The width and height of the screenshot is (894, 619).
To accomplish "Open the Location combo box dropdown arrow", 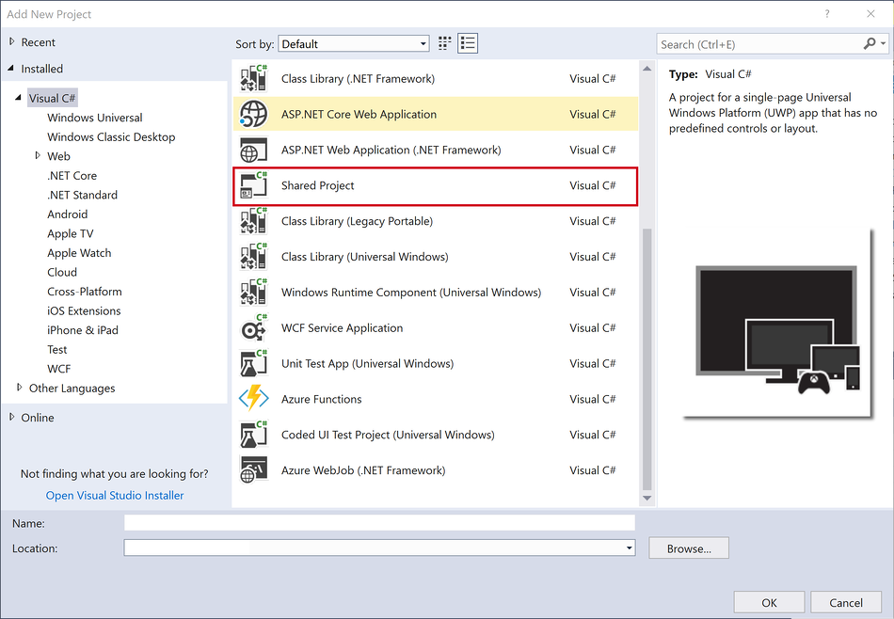I will tap(629, 548).
